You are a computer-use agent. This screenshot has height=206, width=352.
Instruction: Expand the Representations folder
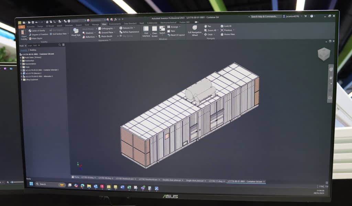click(21, 64)
